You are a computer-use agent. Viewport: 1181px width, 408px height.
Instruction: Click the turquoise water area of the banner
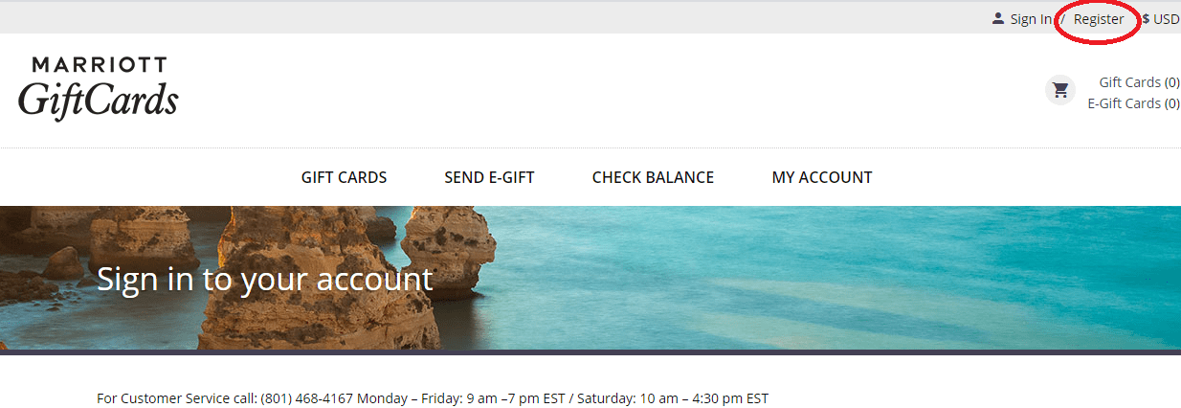(861, 278)
